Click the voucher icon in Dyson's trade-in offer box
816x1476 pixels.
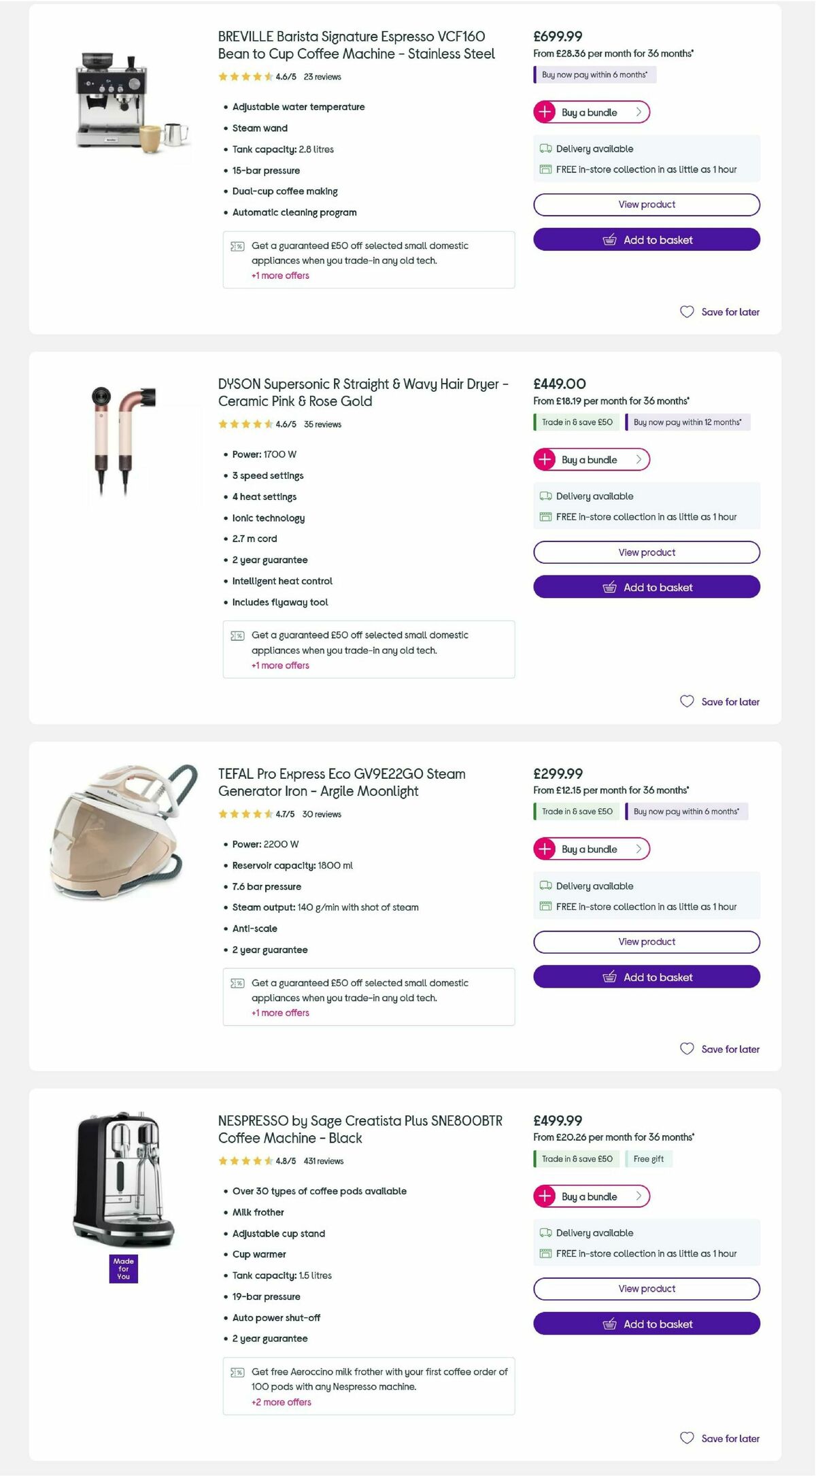click(x=237, y=635)
